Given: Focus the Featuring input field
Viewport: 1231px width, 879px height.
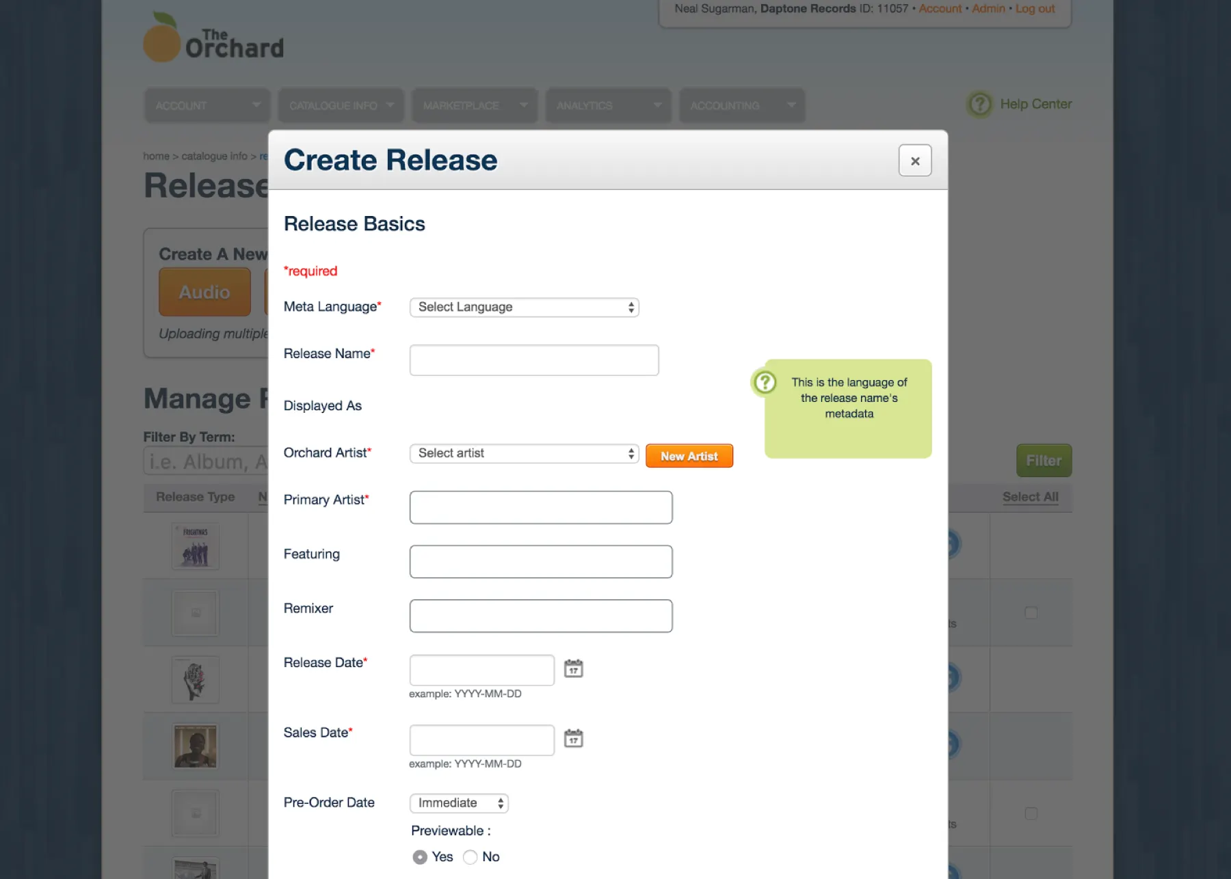Looking at the screenshot, I should [x=541, y=562].
